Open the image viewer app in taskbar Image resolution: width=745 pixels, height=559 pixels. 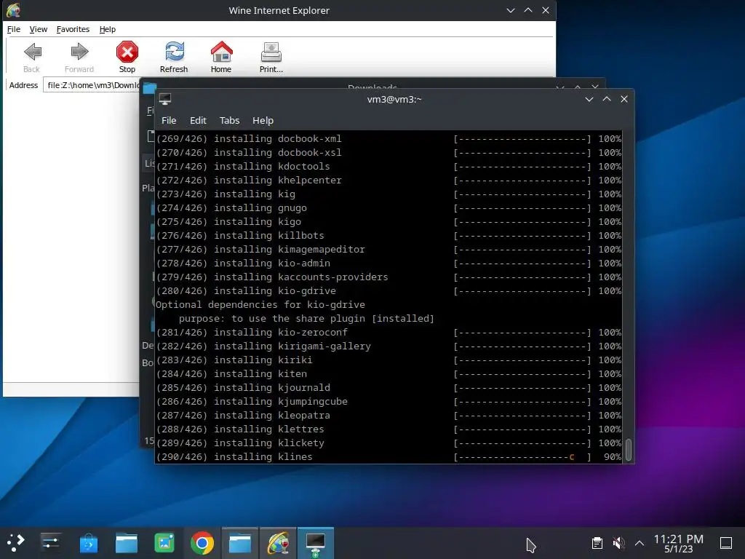tap(164, 543)
